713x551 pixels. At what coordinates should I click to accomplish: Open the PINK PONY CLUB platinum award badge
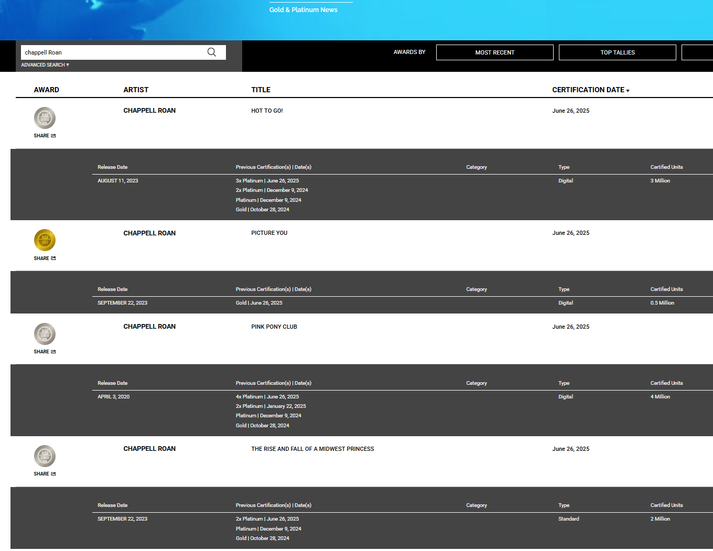pyautogui.click(x=45, y=334)
